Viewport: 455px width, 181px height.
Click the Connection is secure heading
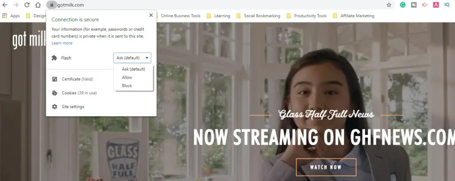(x=75, y=19)
